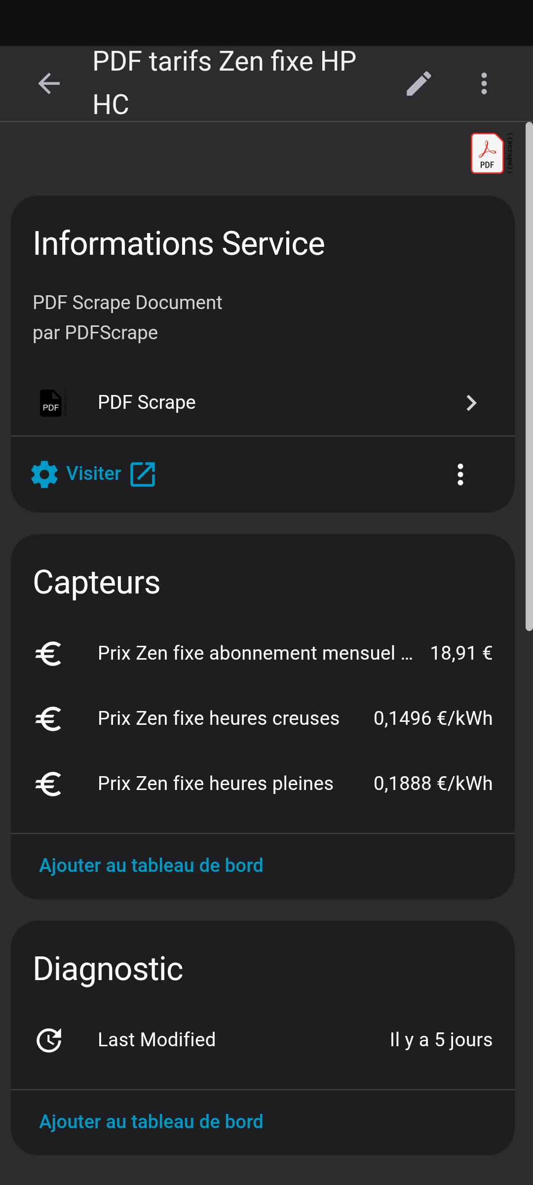The width and height of the screenshot is (533, 1185).
Task: Click the blue gear icon
Action: coord(44,474)
